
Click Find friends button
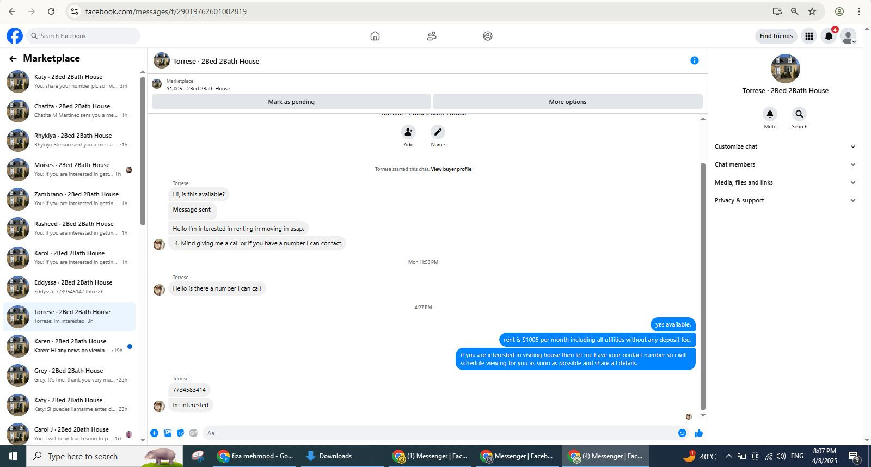coord(776,36)
